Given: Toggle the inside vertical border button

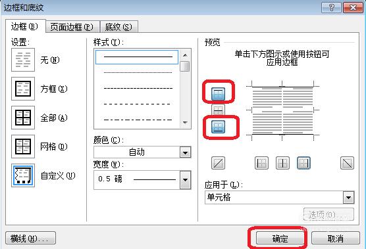Looking at the screenshot, I should (x=282, y=163).
